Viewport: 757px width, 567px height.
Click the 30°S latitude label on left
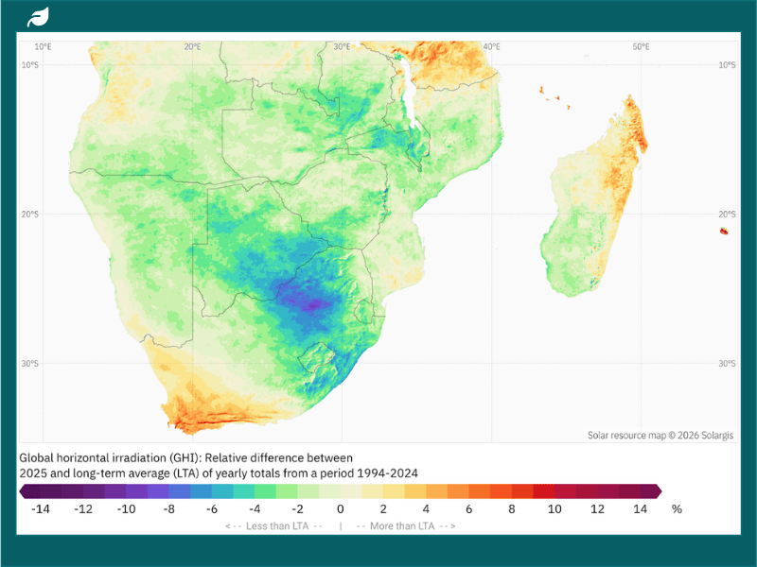29,363
